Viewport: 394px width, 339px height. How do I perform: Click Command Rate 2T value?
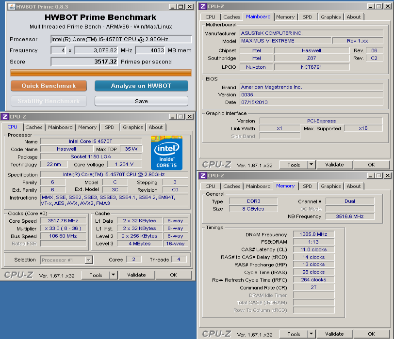pyautogui.click(x=313, y=287)
